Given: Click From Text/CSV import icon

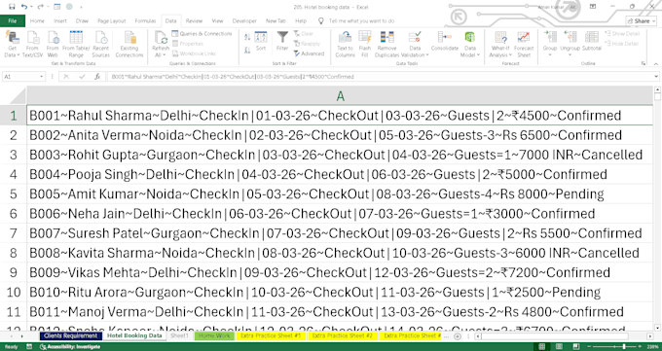Looking at the screenshot, I should (32, 45).
